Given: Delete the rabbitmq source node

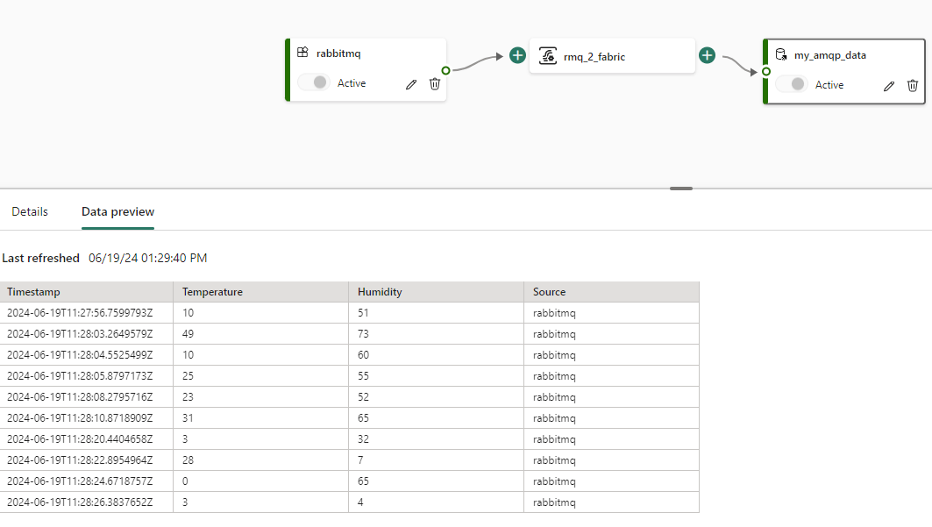Looking at the screenshot, I should coord(435,84).
